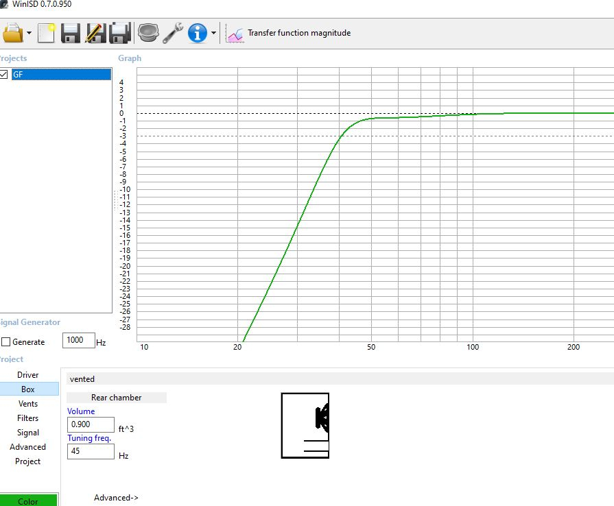Click the open project folder icon

(12, 32)
